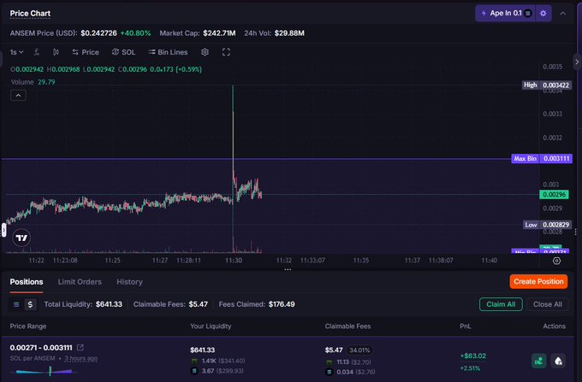The image size is (582, 382).
Task: Click the Price Chart heading
Action: click(30, 14)
